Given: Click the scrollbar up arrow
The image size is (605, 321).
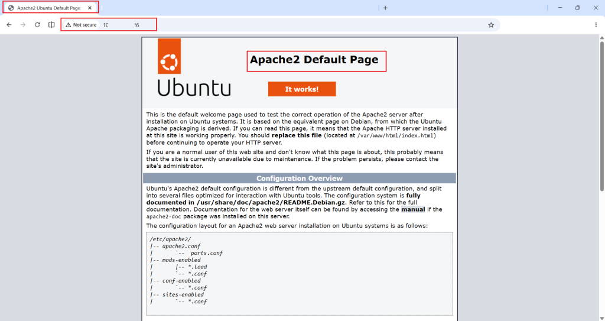Looking at the screenshot, I should click(602, 37).
